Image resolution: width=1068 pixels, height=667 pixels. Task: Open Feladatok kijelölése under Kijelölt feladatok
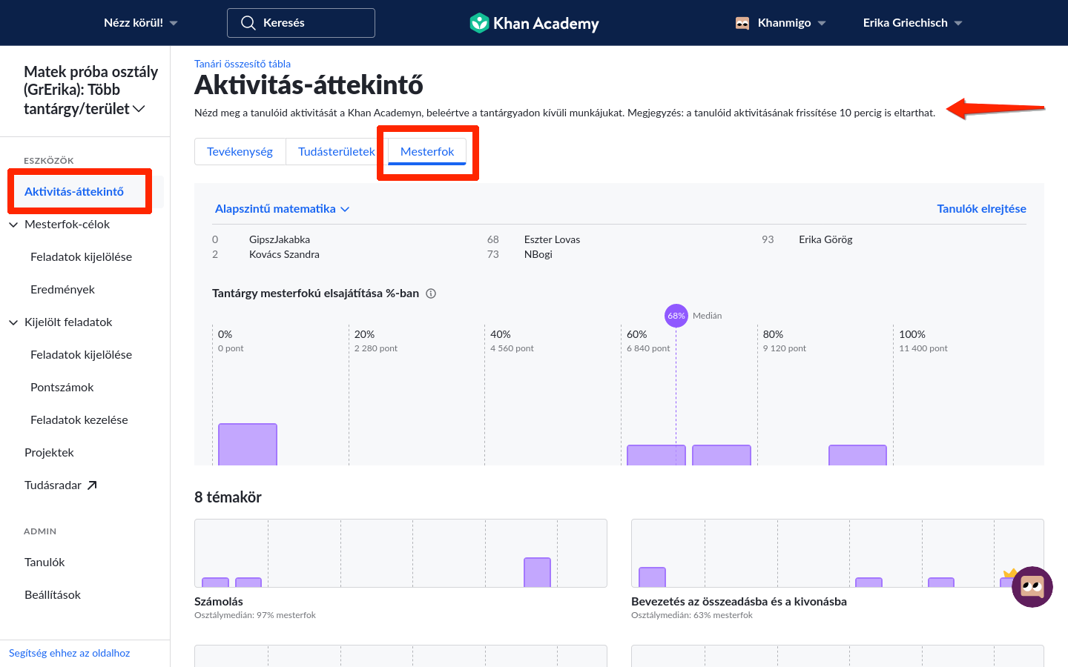[x=82, y=355]
